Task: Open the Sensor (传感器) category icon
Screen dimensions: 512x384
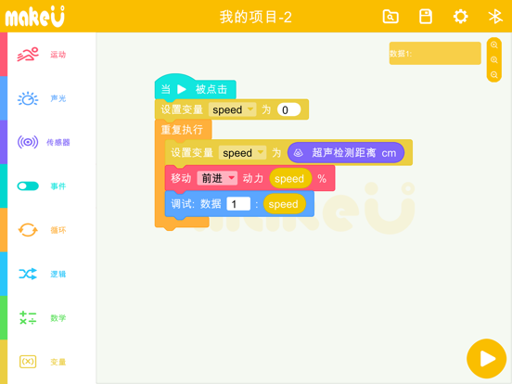Action: (x=28, y=142)
